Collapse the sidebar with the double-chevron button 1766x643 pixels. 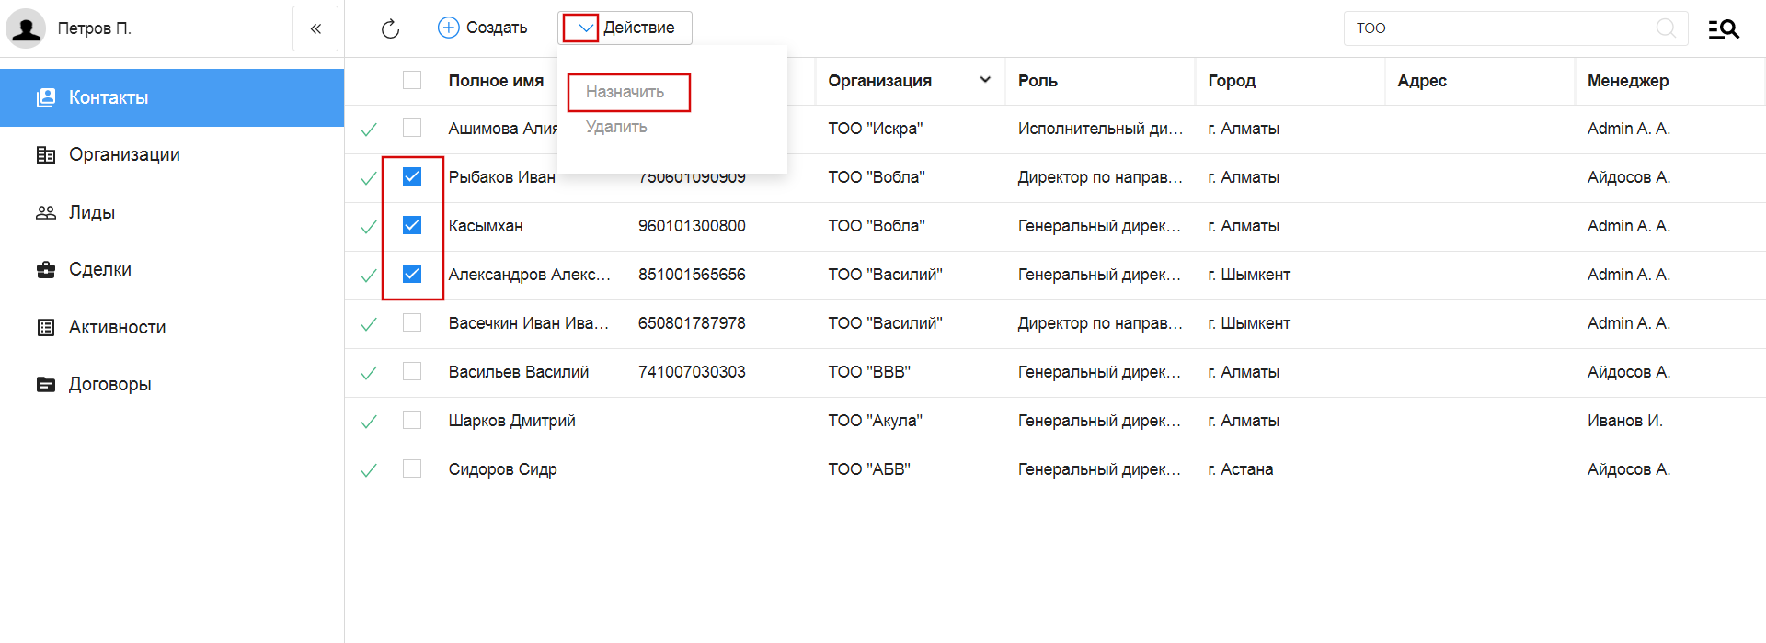pos(315,28)
